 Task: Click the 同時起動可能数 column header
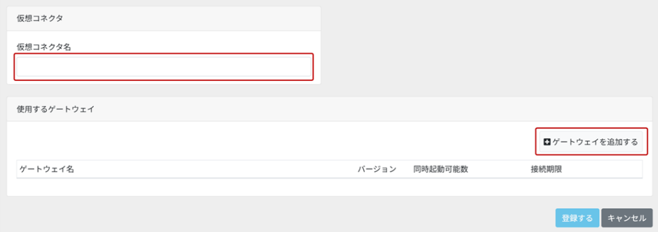click(441, 170)
